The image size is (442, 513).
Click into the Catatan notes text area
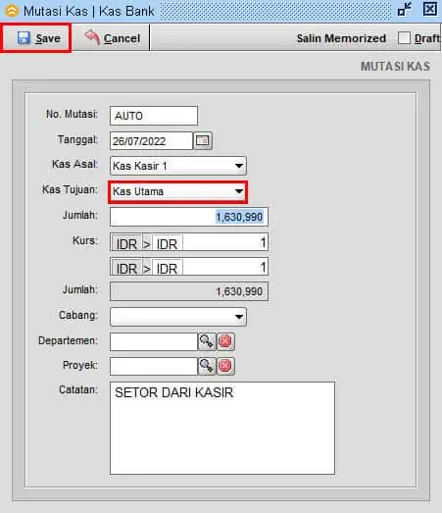pos(222,428)
